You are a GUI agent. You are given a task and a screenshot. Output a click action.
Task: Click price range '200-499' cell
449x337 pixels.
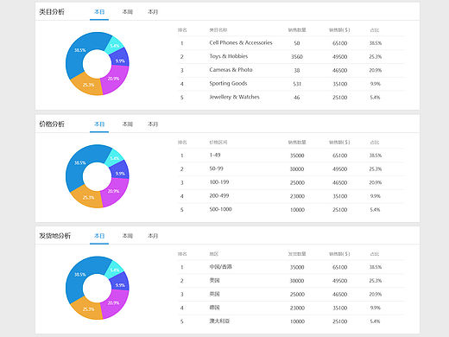(219, 195)
